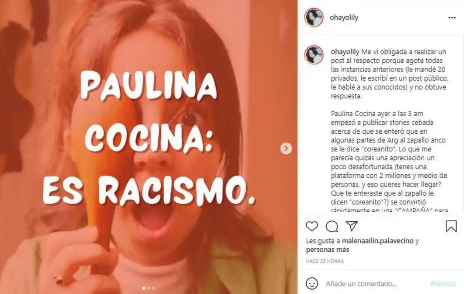The height and width of the screenshot is (294, 464).
Task: Open ohayolily username in caption text
Action: (x=345, y=52)
